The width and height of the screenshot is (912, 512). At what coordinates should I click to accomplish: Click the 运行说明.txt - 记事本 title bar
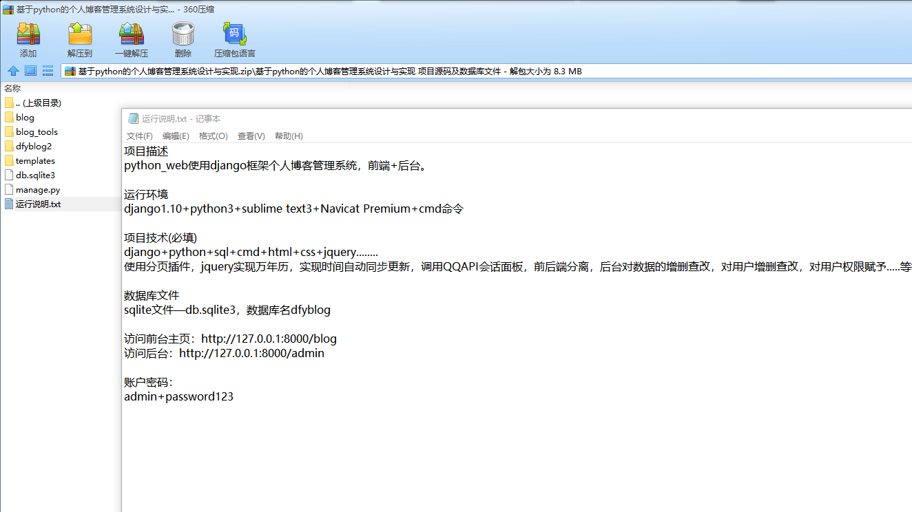point(517,118)
